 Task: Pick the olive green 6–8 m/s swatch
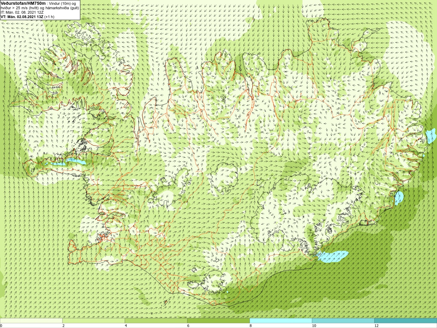(218, 321)
